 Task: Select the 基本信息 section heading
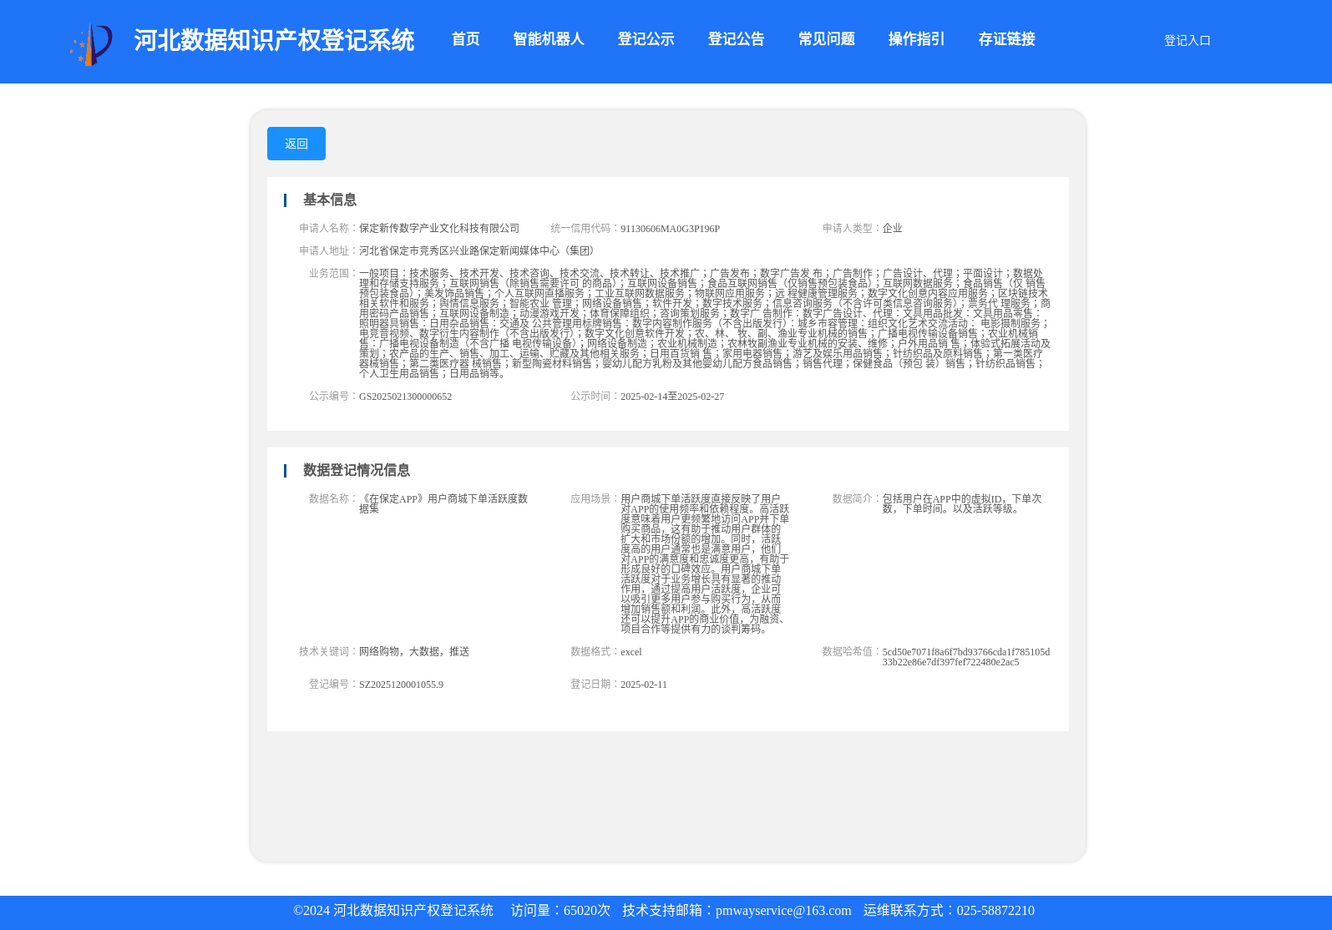(x=330, y=200)
